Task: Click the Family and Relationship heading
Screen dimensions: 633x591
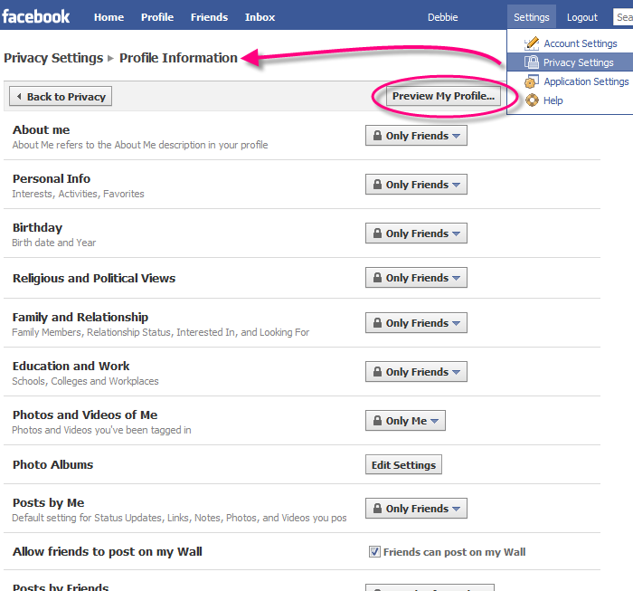Action: tap(80, 318)
